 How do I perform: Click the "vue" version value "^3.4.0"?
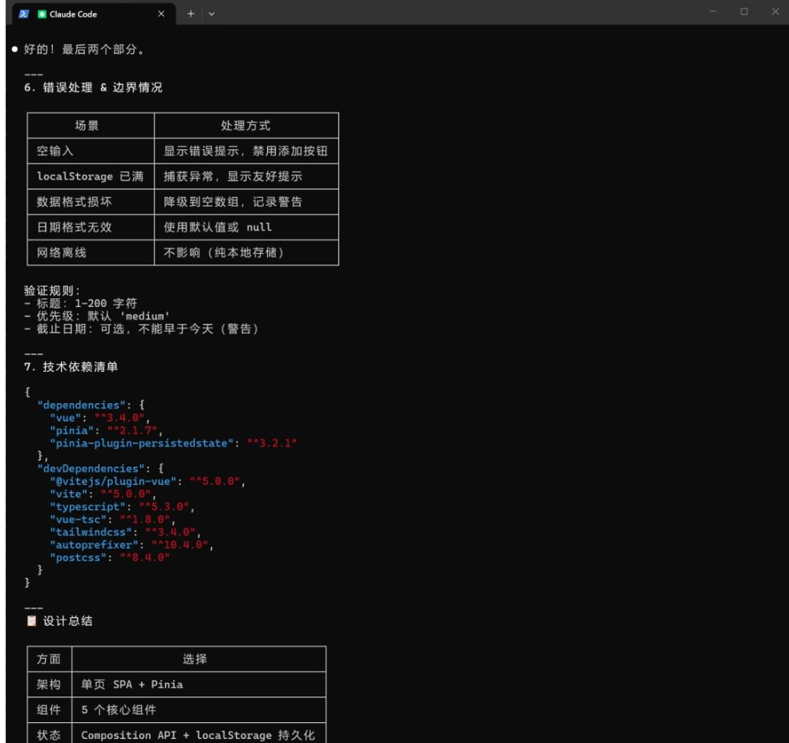click(119, 418)
